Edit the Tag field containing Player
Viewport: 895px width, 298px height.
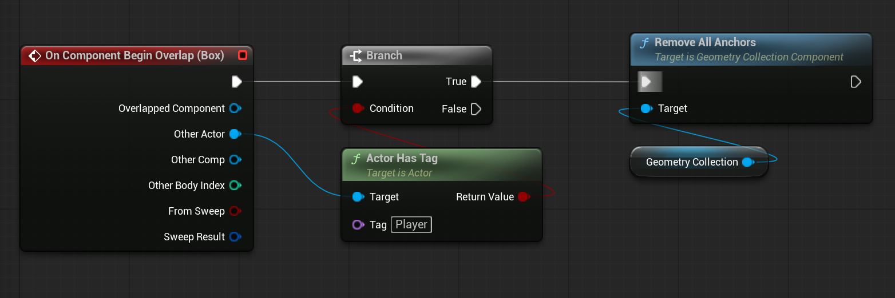[411, 225]
